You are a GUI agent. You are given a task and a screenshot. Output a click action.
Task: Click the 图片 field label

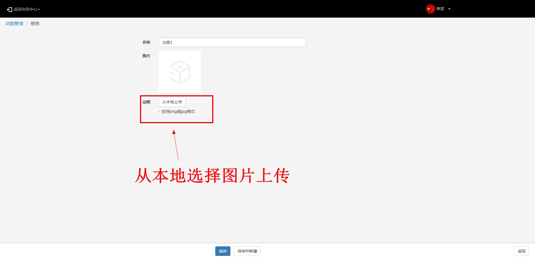(146, 56)
